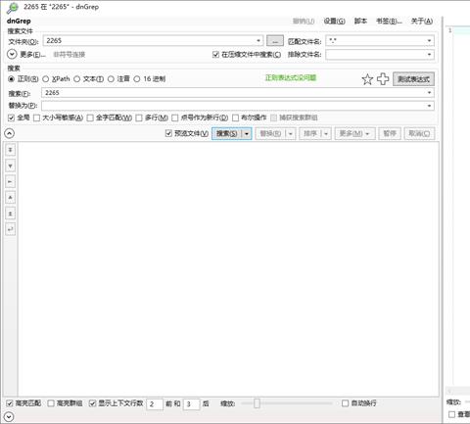The height and width of the screenshot is (424, 470).
Task: Click the 暂停 pause button
Action: pyautogui.click(x=390, y=133)
